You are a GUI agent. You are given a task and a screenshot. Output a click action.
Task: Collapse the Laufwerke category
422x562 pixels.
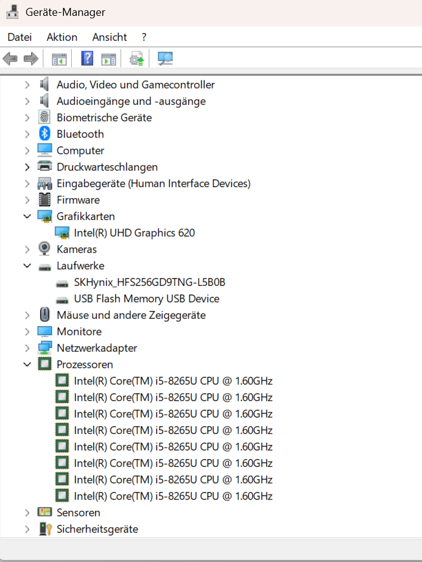tap(27, 266)
